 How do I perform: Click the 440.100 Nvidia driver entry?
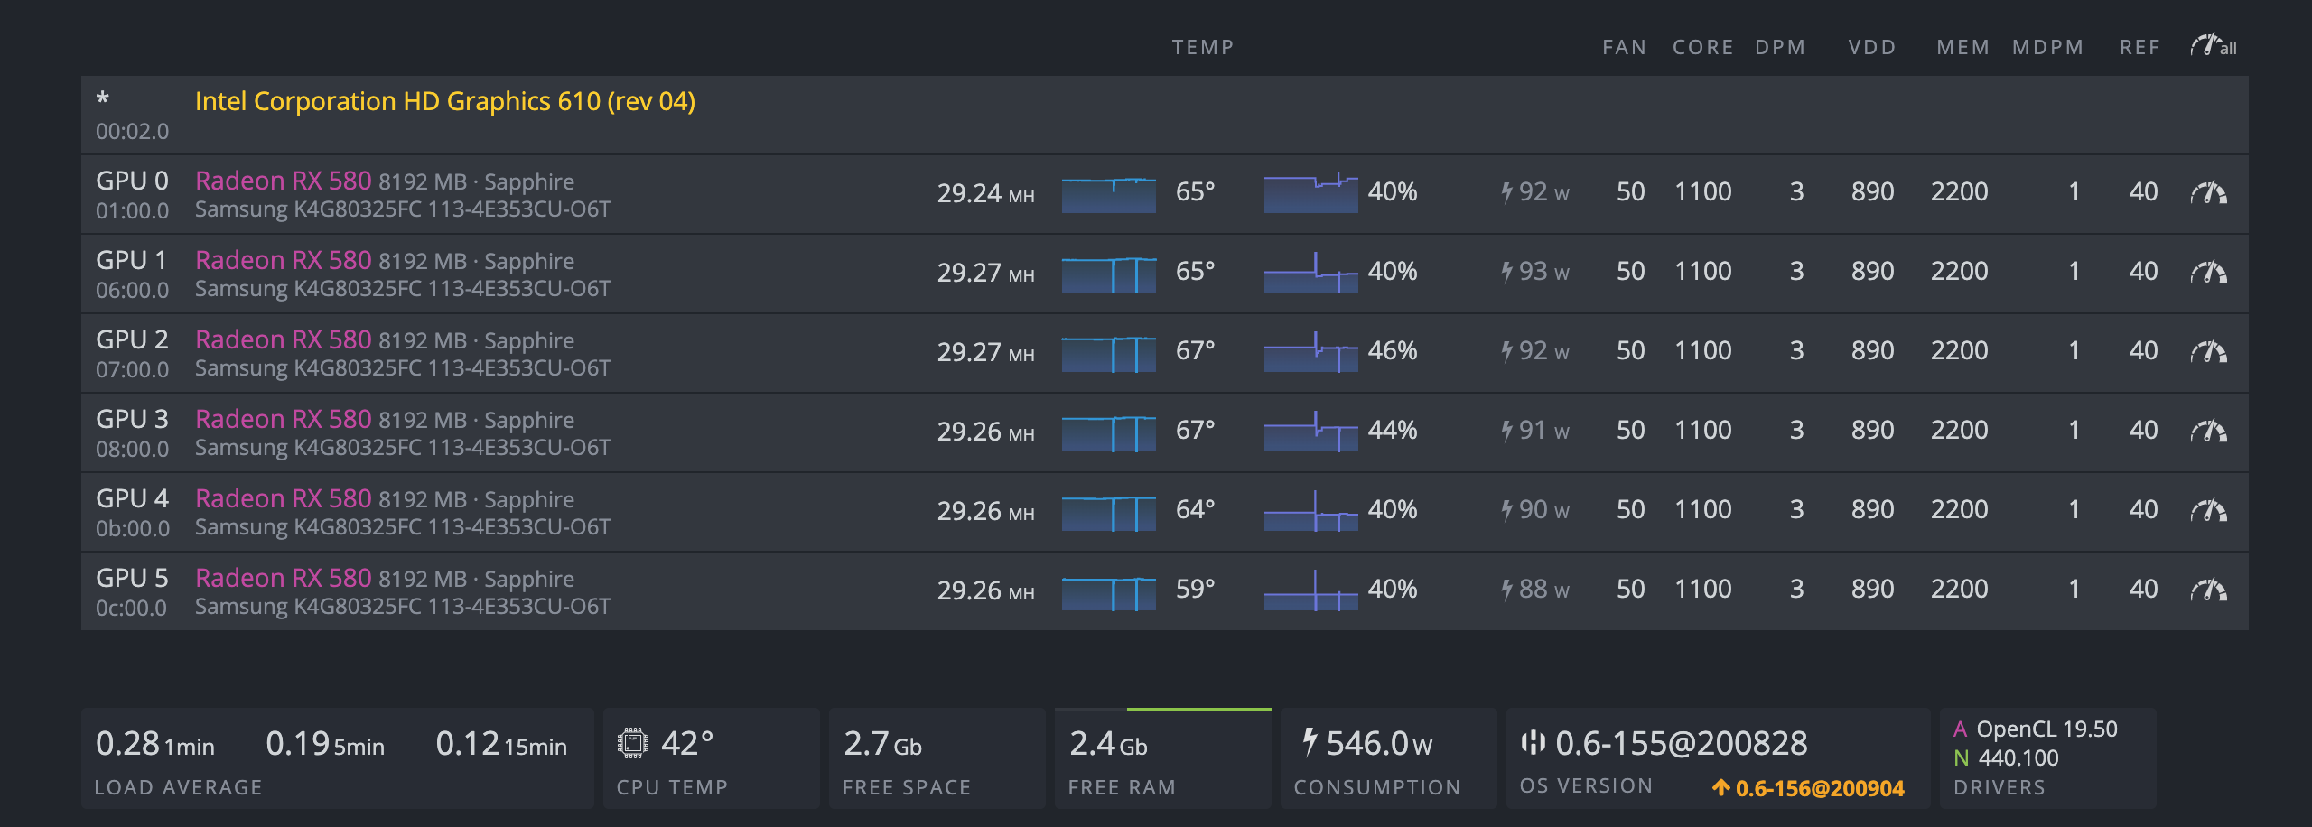coord(2007,757)
